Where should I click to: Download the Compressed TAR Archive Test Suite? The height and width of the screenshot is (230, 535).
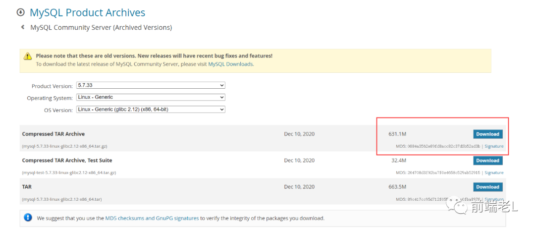tap(487, 161)
